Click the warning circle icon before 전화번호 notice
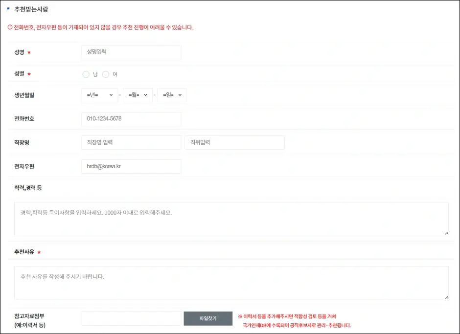The height and width of the screenshot is (334, 460). coord(10,27)
